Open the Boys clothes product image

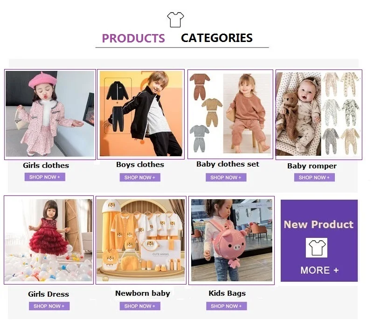pos(141,114)
